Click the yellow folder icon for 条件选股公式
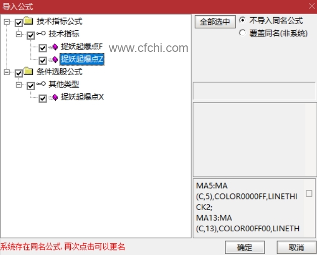Image resolution: width=317 pixels, height=255 pixels. (x=28, y=71)
